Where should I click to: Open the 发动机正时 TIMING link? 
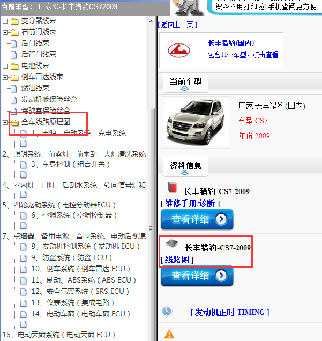point(230,312)
